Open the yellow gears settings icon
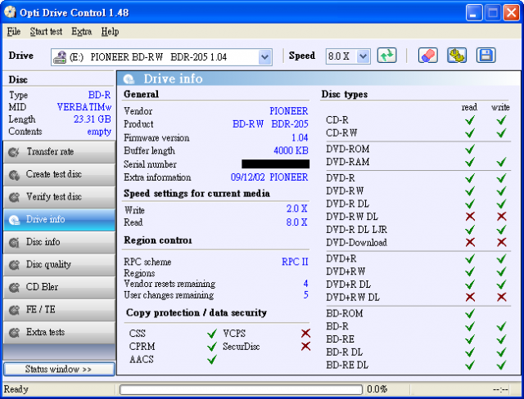This screenshot has height=399, width=524. pyautogui.click(x=457, y=56)
